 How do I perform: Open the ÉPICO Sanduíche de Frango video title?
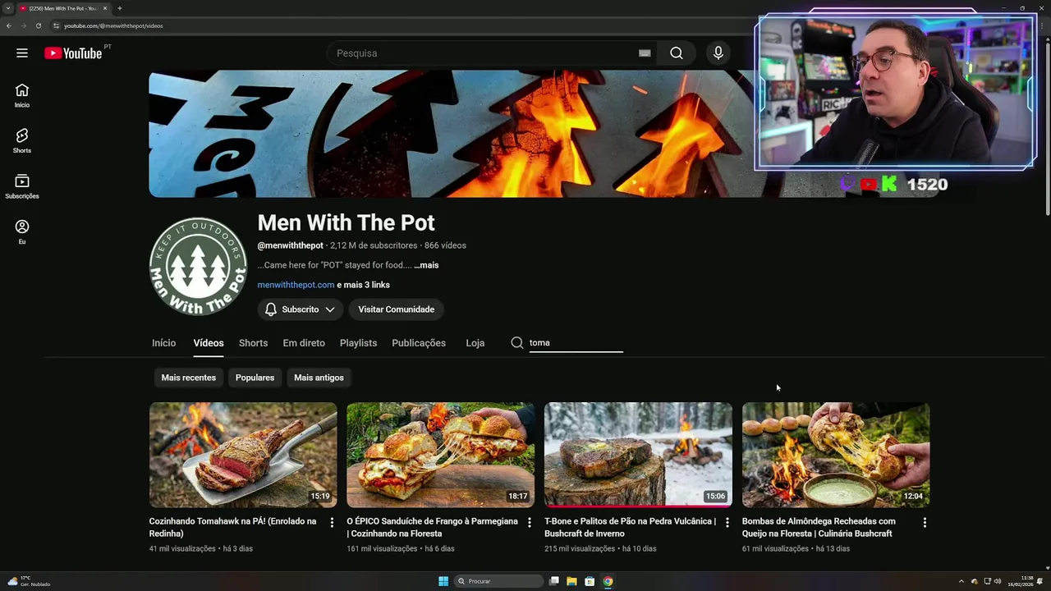[x=432, y=527]
